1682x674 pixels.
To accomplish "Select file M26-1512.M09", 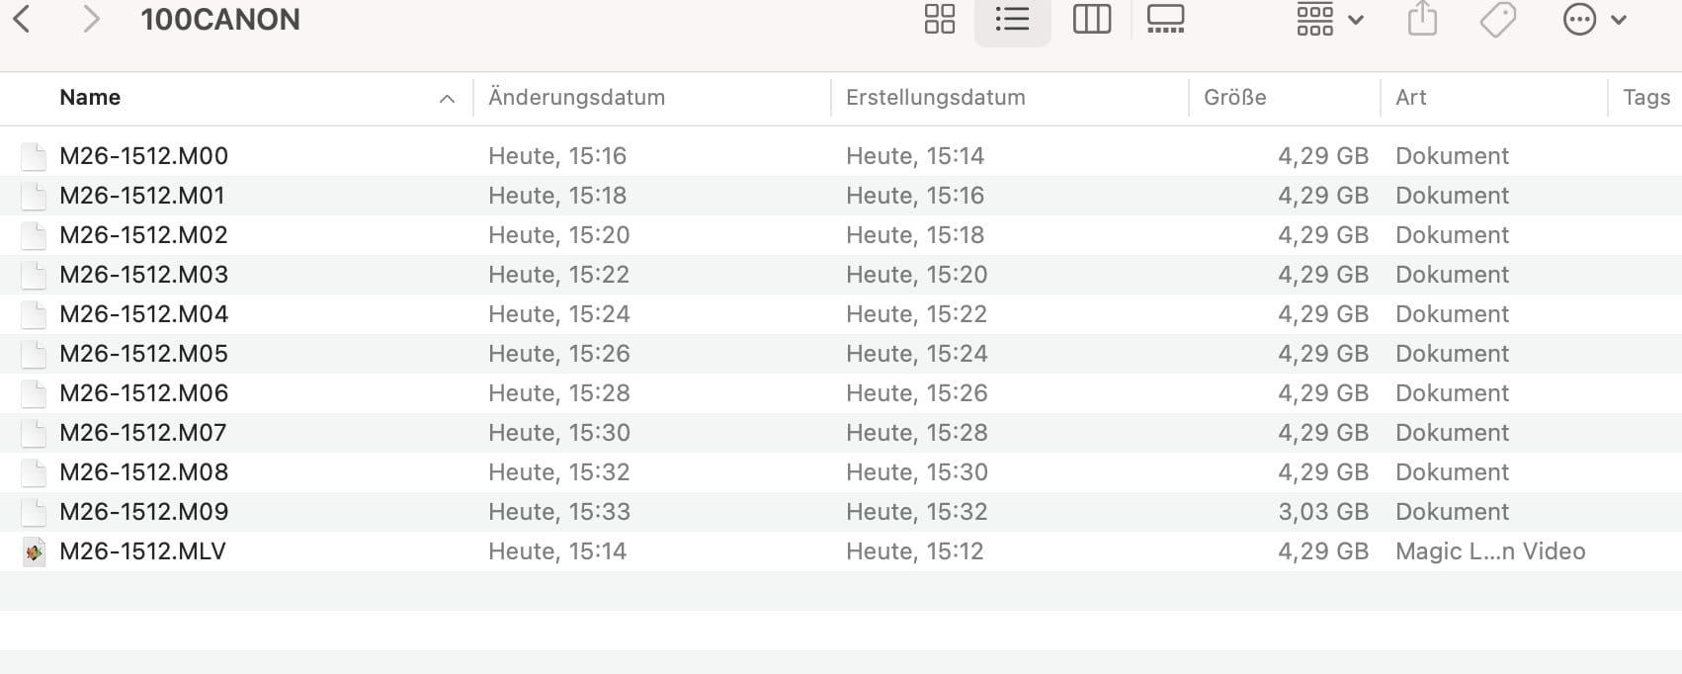I will [x=143, y=512].
